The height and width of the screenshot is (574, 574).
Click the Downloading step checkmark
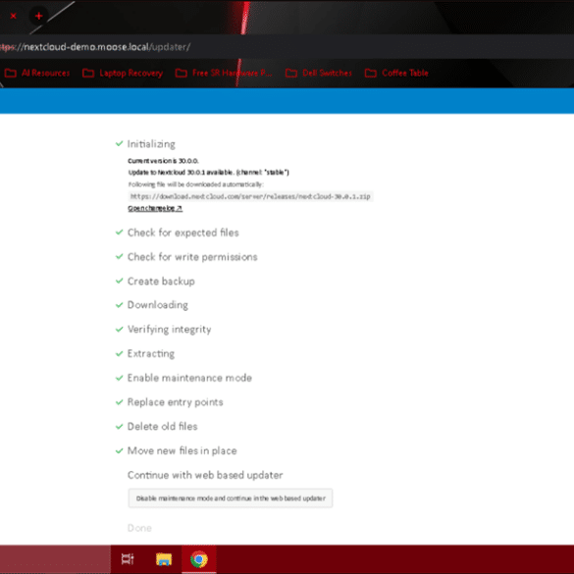pyautogui.click(x=119, y=305)
